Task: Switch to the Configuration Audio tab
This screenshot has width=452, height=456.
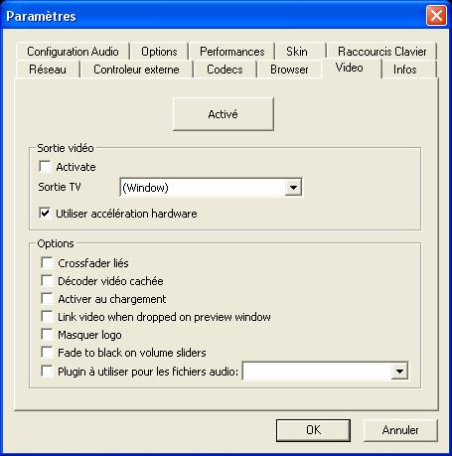Action: pos(73,52)
